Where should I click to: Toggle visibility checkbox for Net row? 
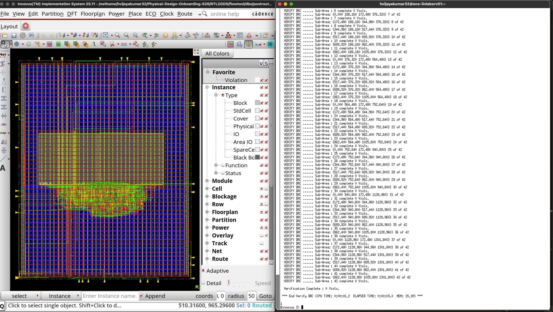[x=262, y=251]
